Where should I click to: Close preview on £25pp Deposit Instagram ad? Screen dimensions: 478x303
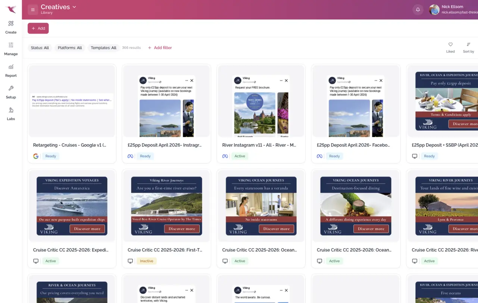(x=192, y=80)
